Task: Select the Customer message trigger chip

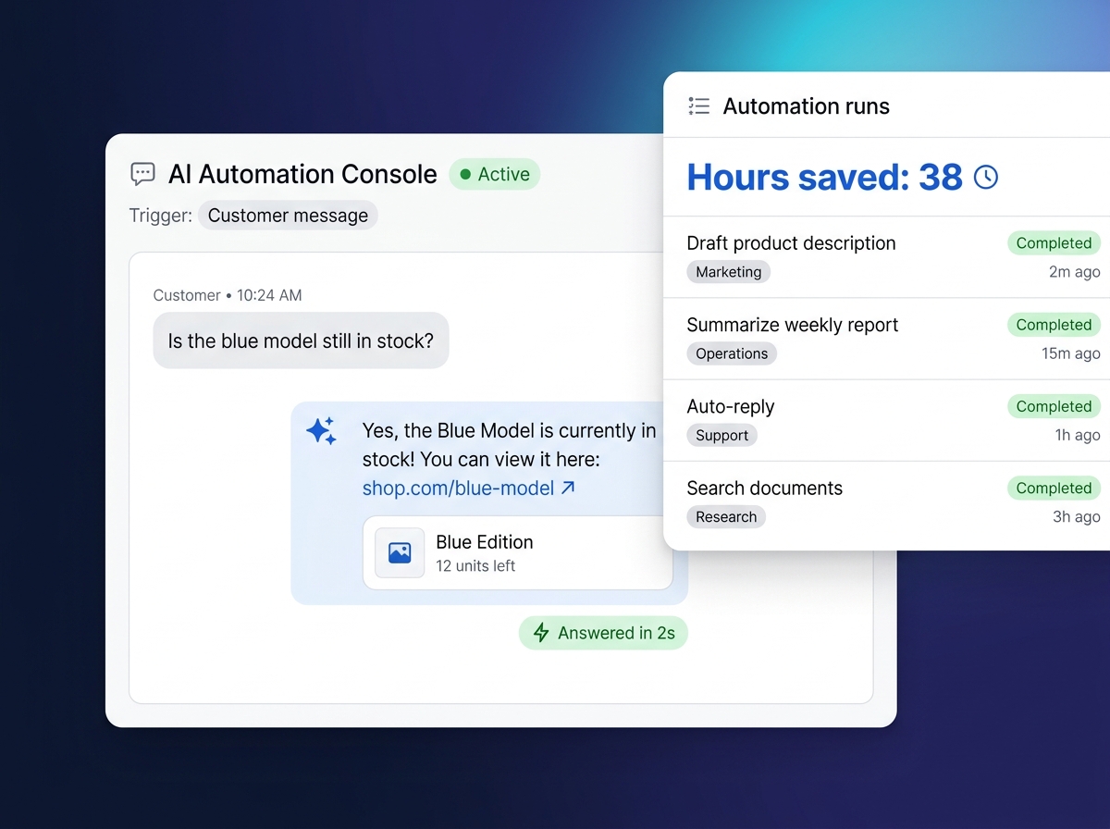Action: [288, 216]
